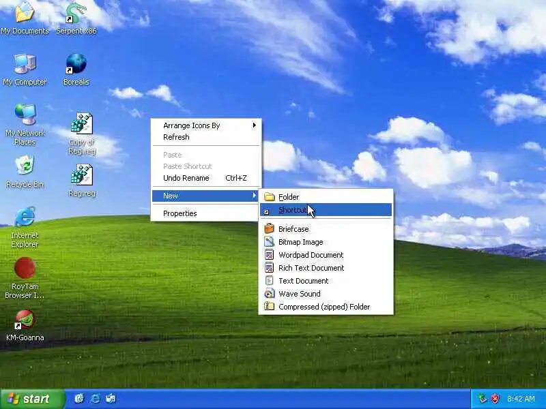Click the red shield security tray icon
The image size is (546, 409).
point(495,398)
